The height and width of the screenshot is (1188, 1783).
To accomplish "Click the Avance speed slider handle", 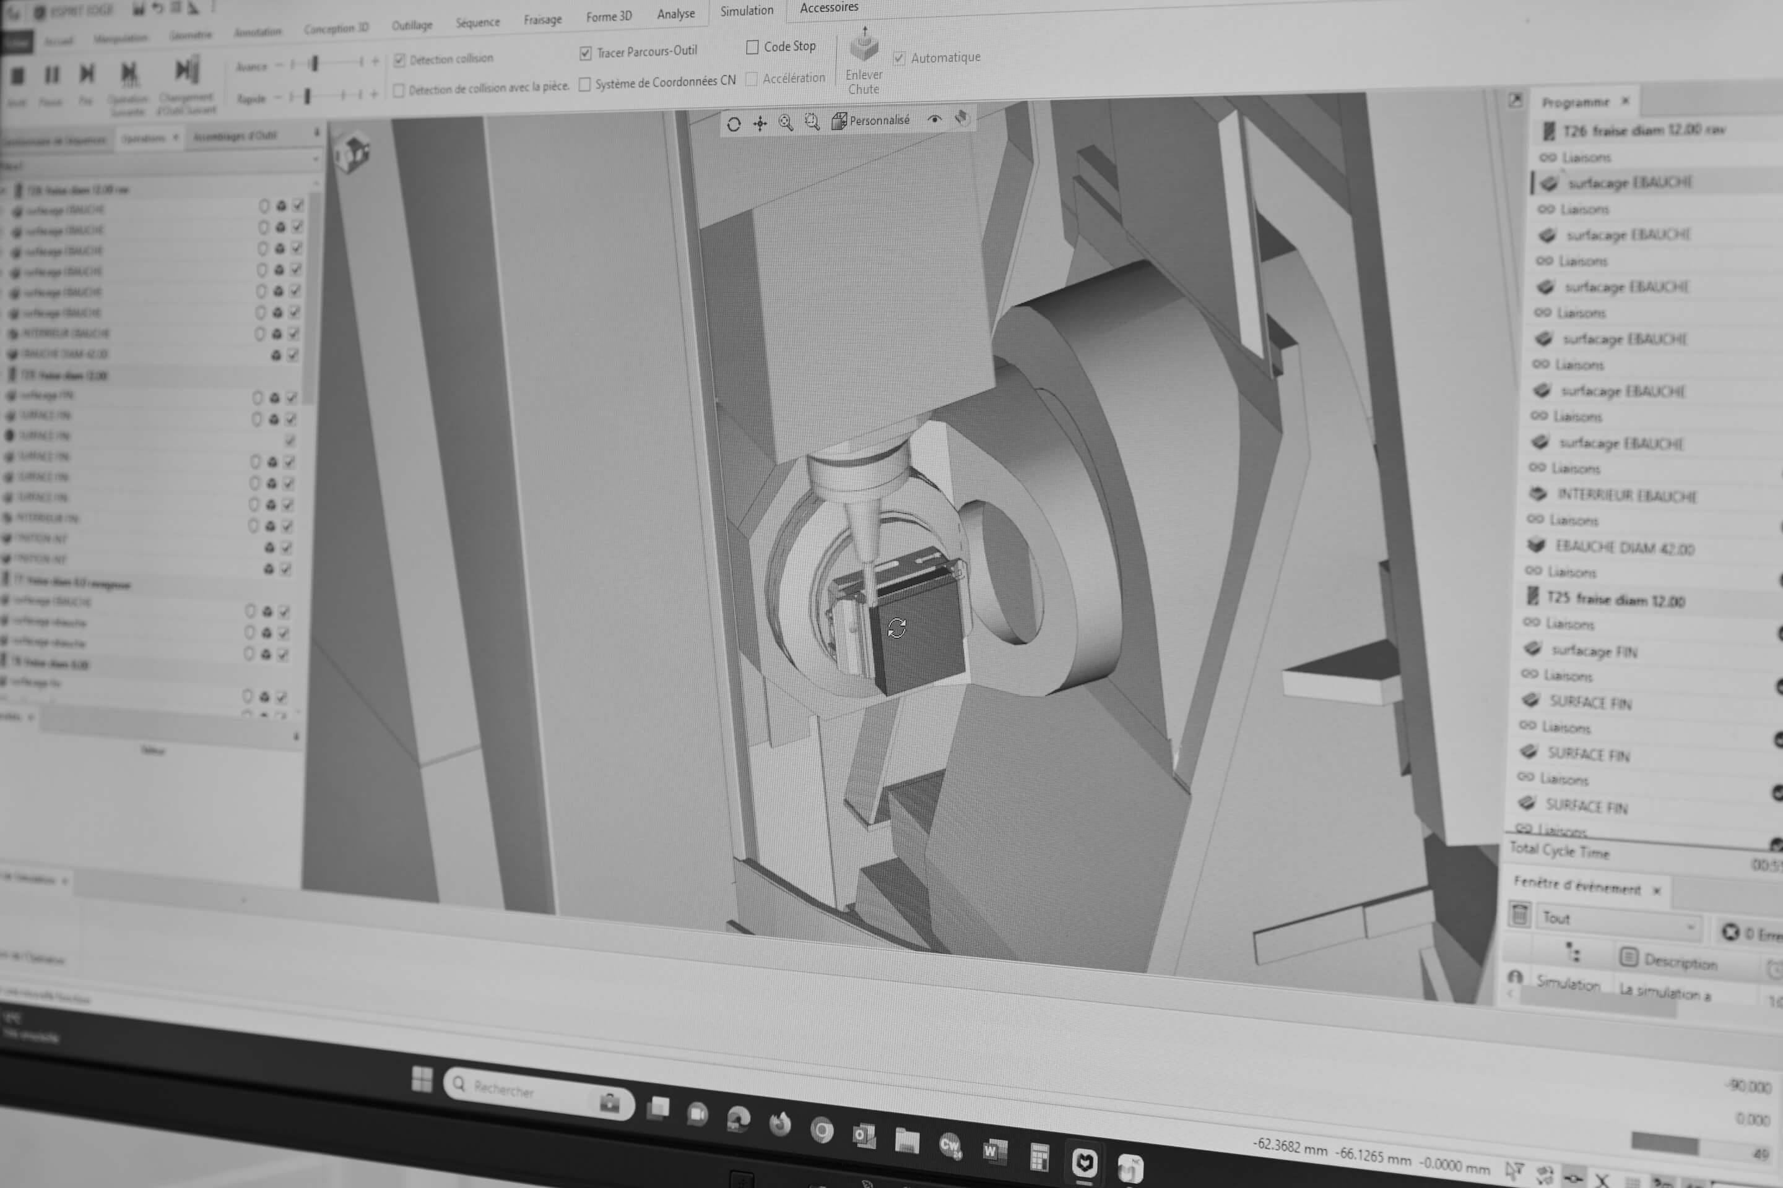I will tap(315, 64).
